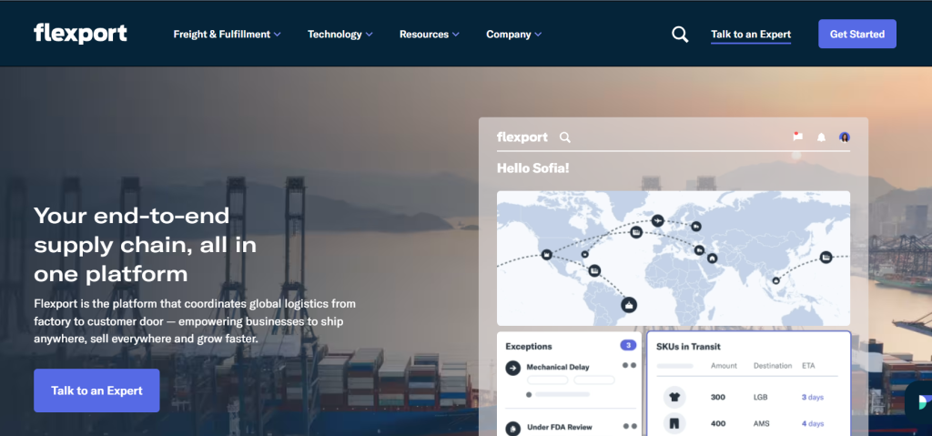Follow the underlined Talk to an Expert link
Viewport: 932px width, 436px height.
coord(751,35)
